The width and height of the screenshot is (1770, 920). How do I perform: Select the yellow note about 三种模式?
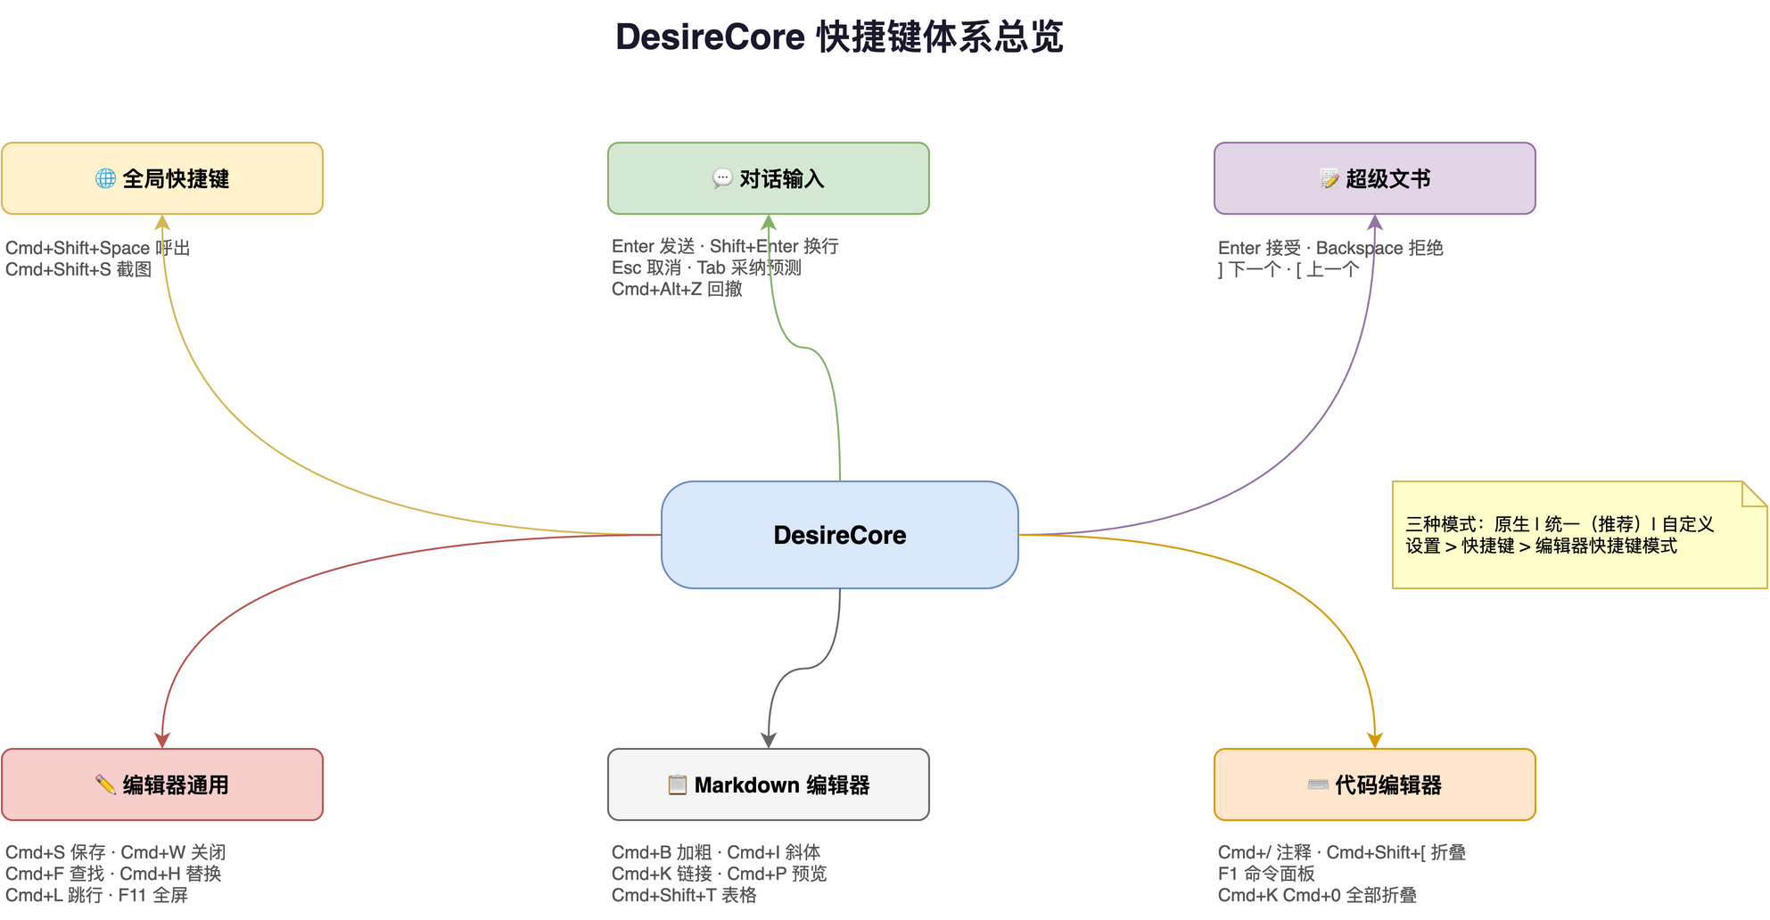click(x=1579, y=535)
